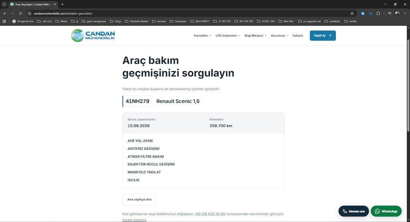The height and width of the screenshot is (222, 410).
Task: Call the +90 216 630 30 00 link
Action: pyautogui.click(x=209, y=214)
